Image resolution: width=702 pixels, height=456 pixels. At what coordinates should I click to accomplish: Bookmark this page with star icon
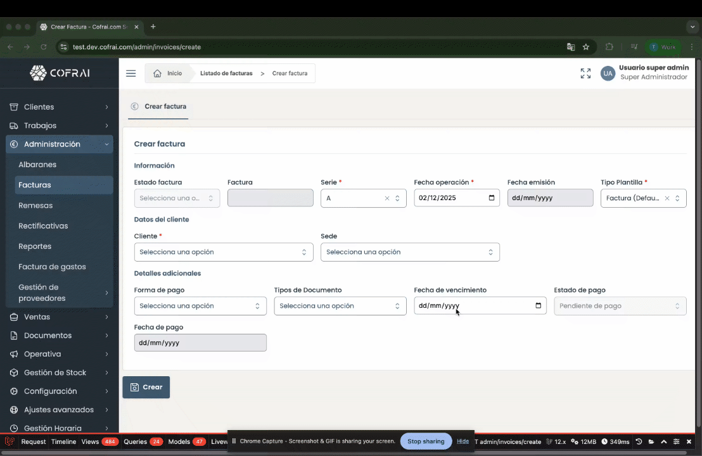(586, 47)
